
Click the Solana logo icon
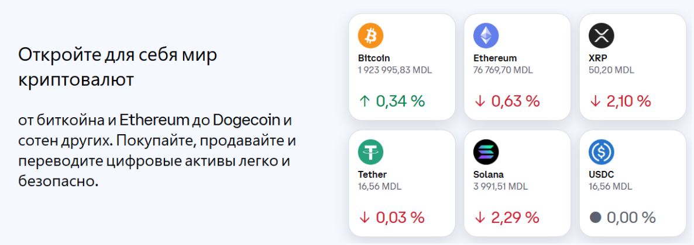[486, 153]
